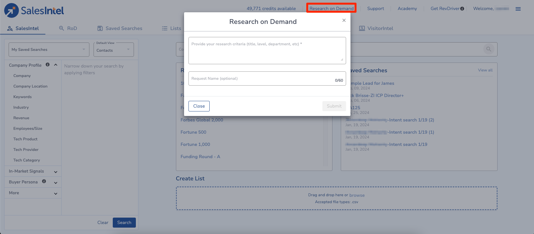Open the hamburger menu icon

518,9
